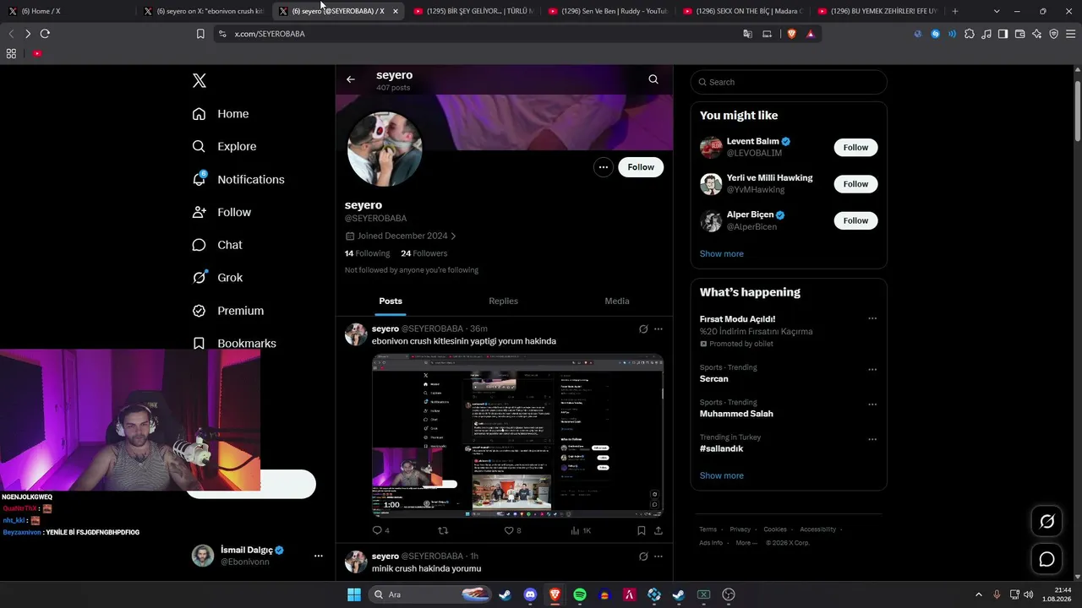Open the Windows Start menu

[354, 594]
